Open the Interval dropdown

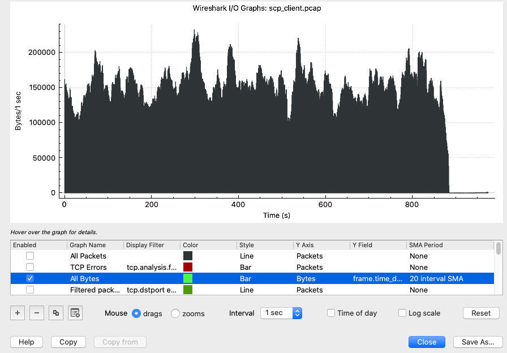click(x=281, y=313)
